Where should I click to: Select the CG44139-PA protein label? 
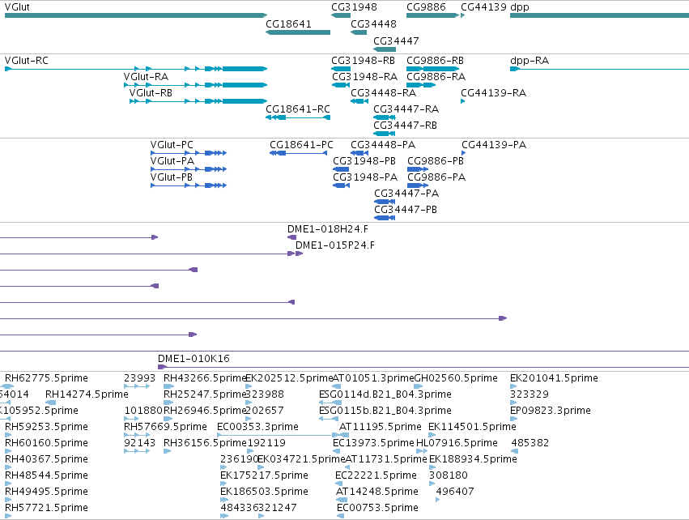(494, 145)
